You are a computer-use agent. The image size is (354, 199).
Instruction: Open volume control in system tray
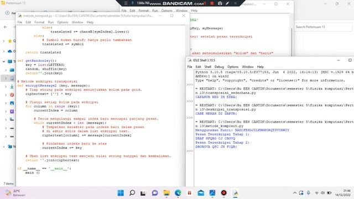323,193
